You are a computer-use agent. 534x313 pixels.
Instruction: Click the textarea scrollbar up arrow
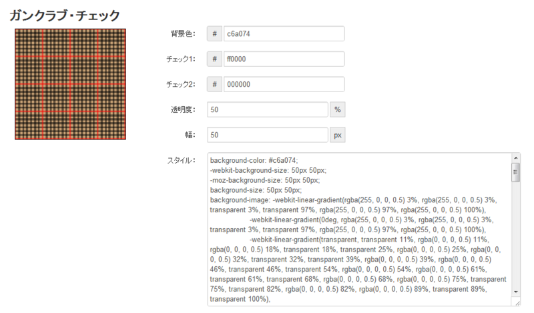click(x=515, y=158)
